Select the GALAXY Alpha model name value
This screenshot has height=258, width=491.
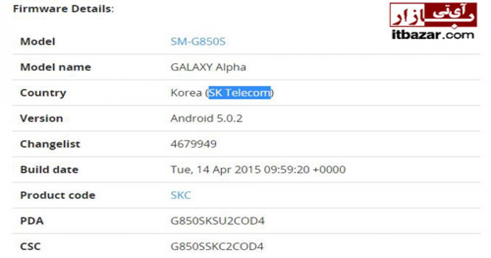208,67
